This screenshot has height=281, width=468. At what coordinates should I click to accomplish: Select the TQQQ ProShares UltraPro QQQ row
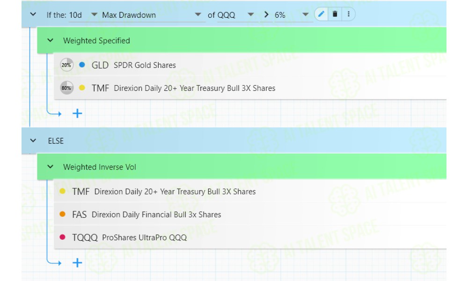pos(250,237)
